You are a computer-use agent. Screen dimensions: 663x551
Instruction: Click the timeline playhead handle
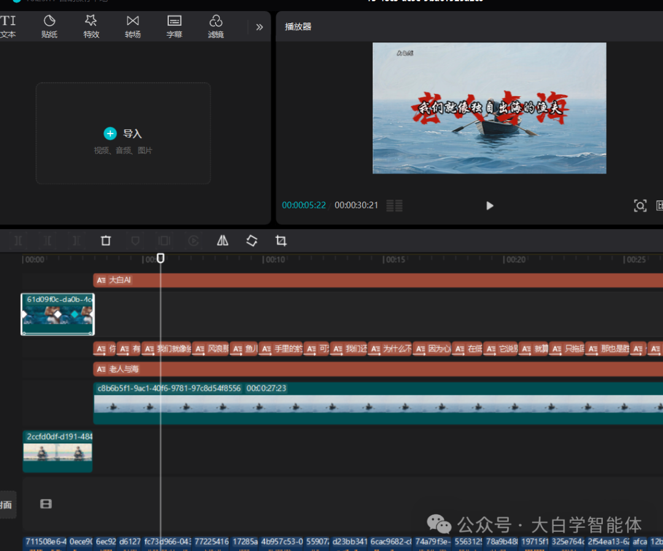[x=160, y=258]
